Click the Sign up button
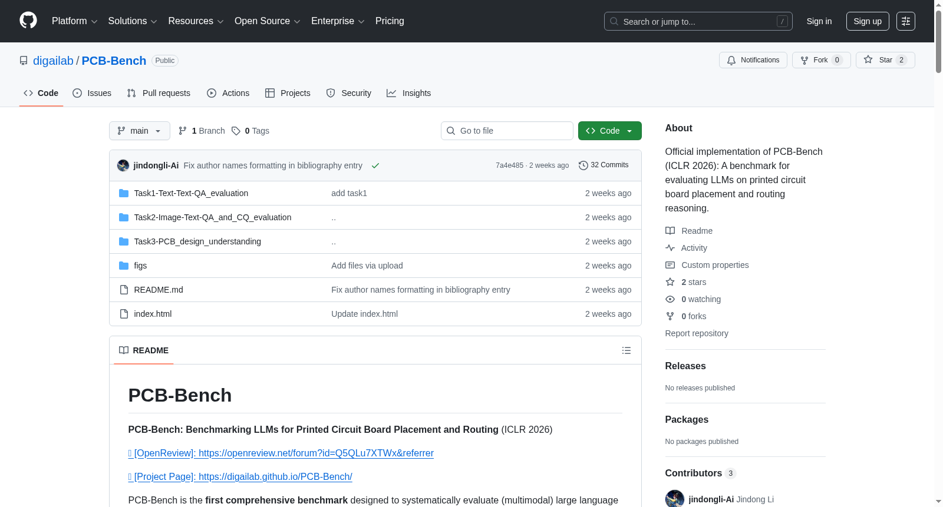Screen dimensions: 943x507 [868, 21]
